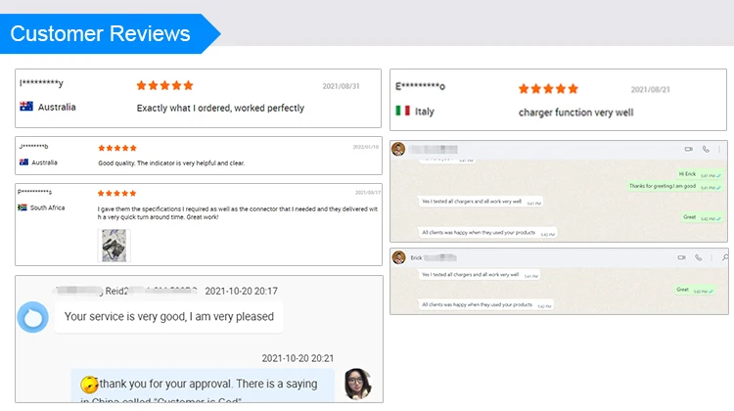Viewport: 734px width, 411px height.
Task: Click the avatar in the upper chat header
Action: click(398, 150)
